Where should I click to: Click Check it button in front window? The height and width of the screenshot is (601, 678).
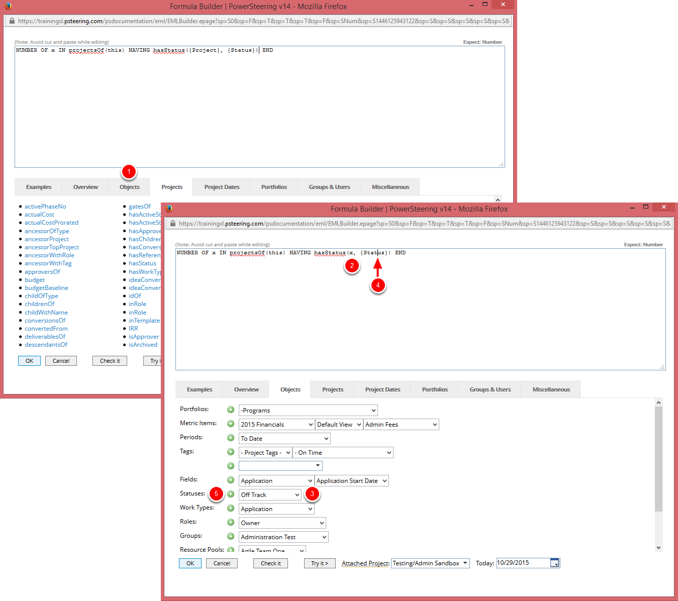[270, 563]
